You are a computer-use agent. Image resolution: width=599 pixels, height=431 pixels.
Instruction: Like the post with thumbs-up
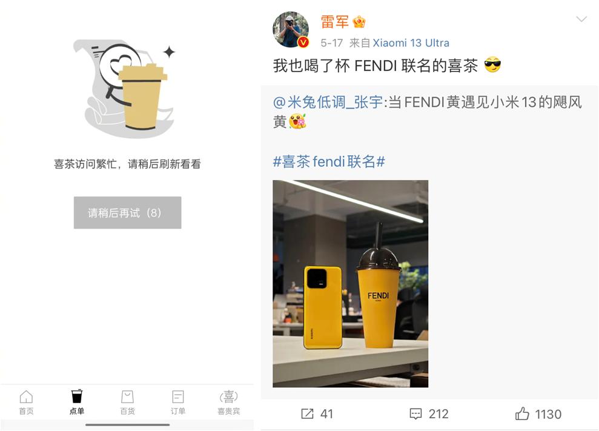522,414
